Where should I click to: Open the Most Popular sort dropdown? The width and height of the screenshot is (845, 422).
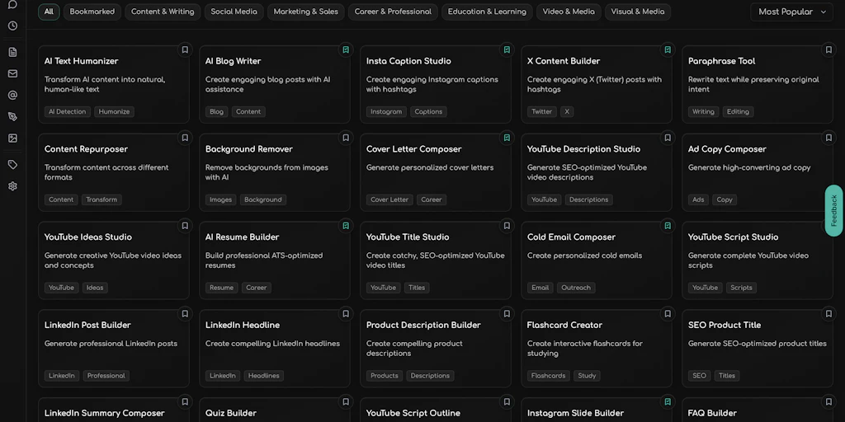tap(791, 12)
